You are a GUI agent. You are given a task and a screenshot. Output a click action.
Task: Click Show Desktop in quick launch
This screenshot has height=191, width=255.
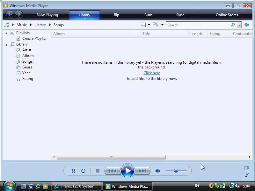click(23, 186)
